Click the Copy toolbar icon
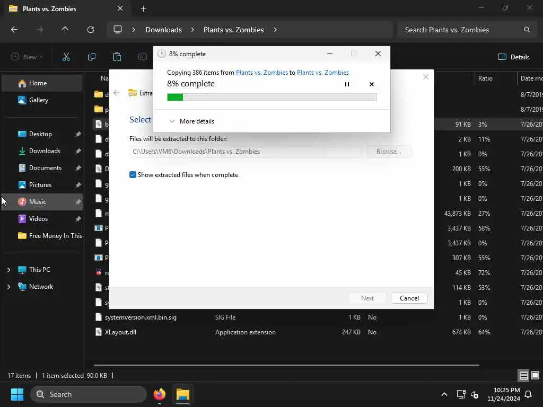This screenshot has width=543, height=407. coord(91,57)
